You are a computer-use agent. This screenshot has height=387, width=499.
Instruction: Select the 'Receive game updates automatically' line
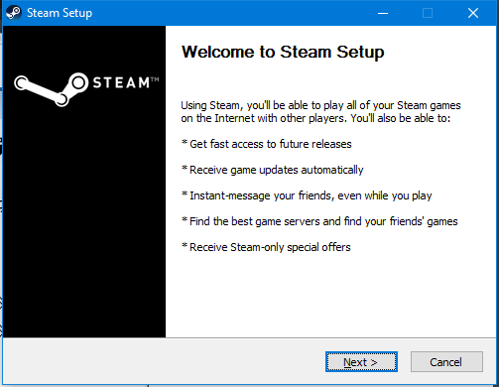pyautogui.click(x=272, y=170)
